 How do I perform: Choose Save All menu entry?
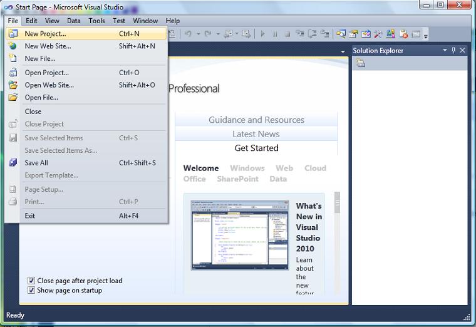86,163
